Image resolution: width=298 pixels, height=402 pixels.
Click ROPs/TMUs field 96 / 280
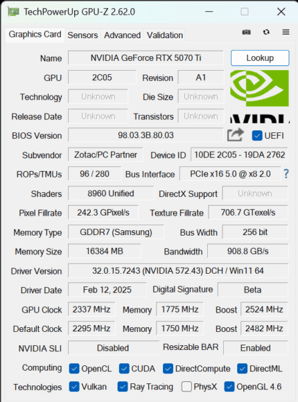(94, 174)
